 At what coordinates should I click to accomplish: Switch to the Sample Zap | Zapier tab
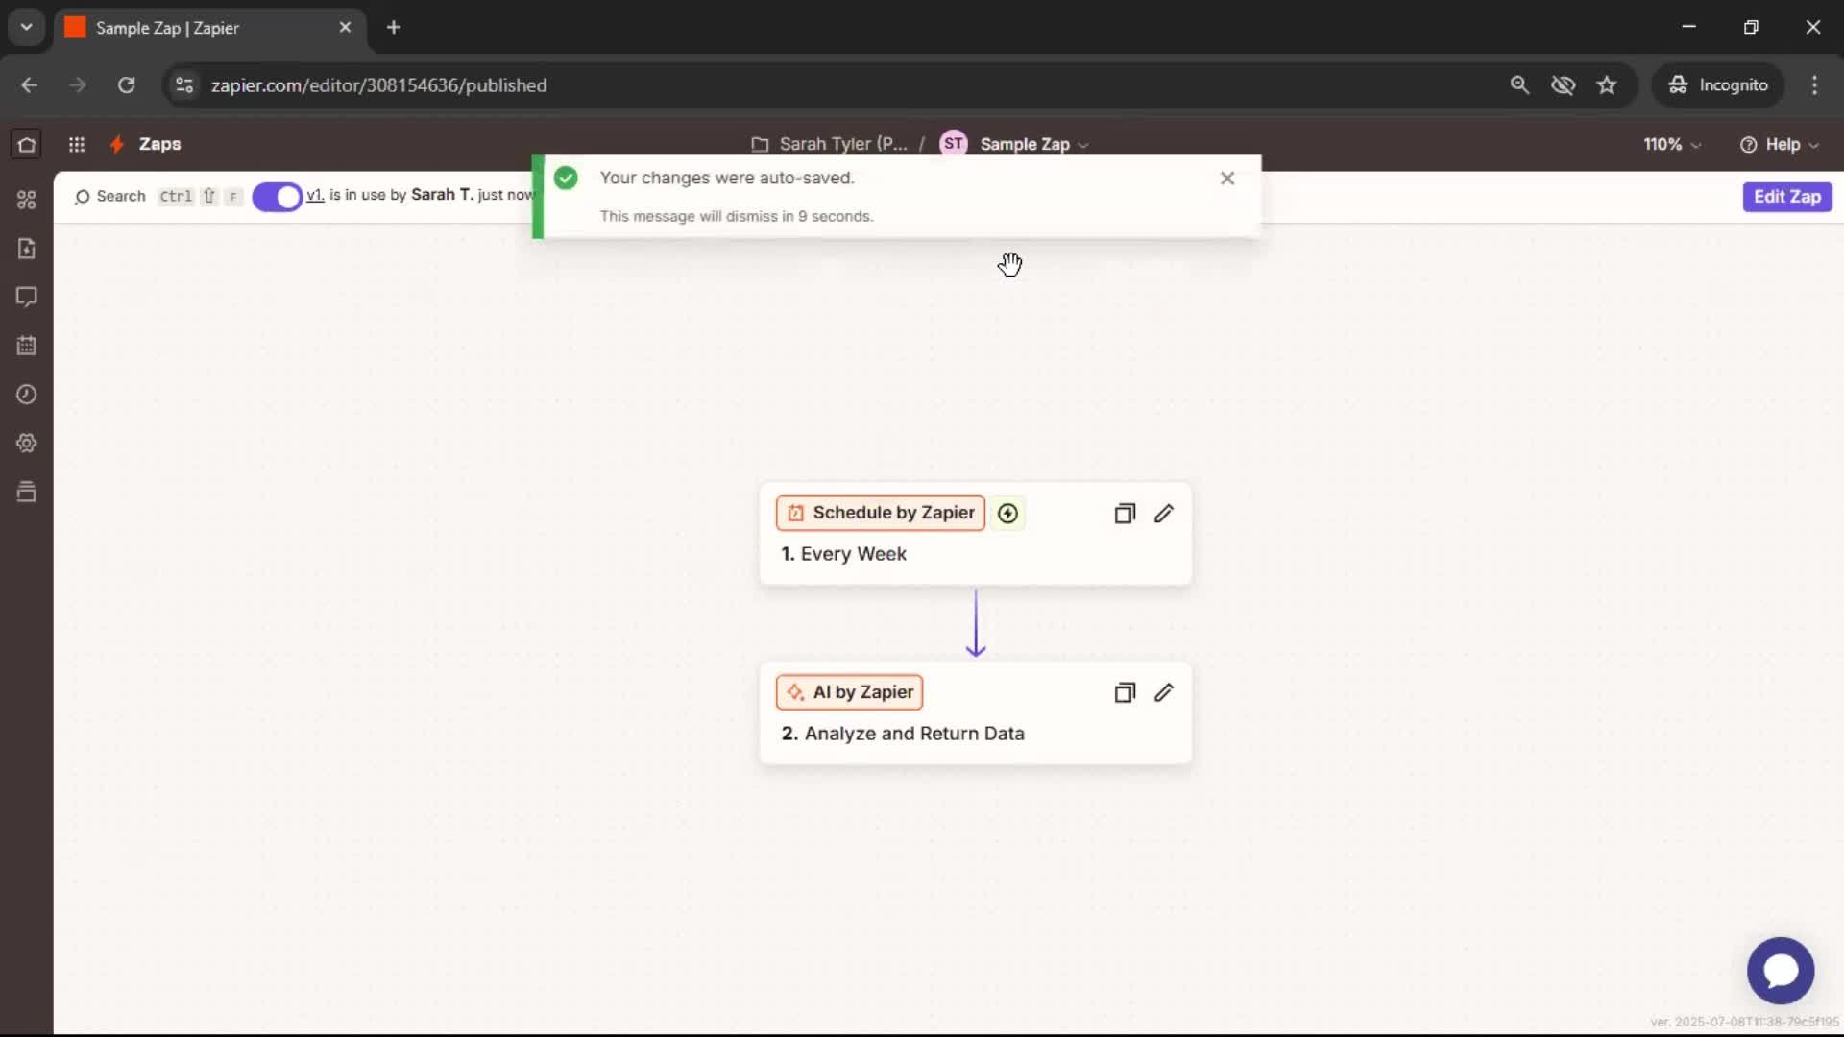point(209,28)
